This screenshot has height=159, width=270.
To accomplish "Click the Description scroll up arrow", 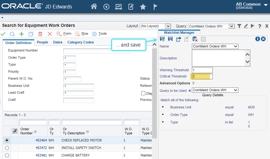I will point(247,55).
